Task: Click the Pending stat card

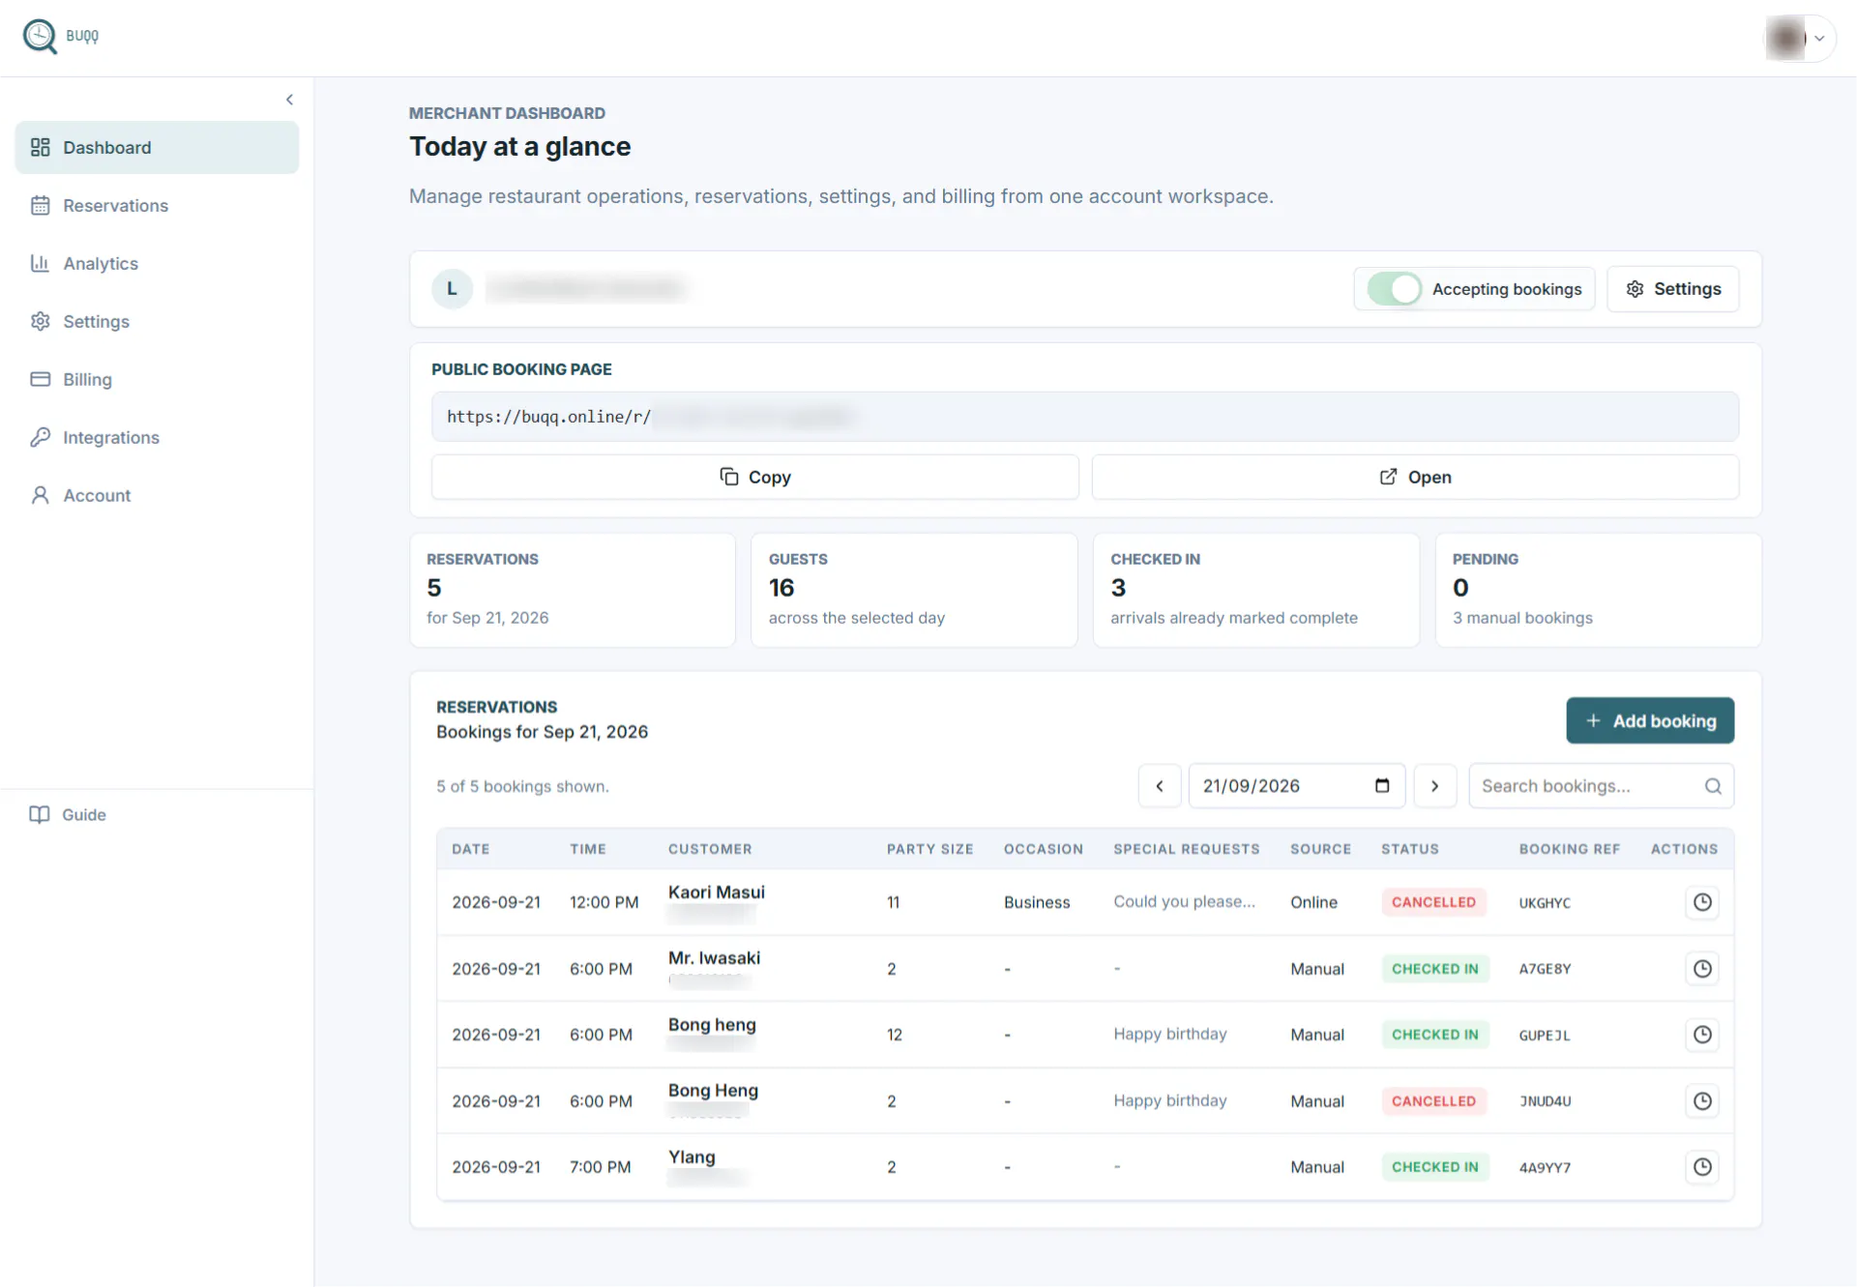Action: (1598, 590)
